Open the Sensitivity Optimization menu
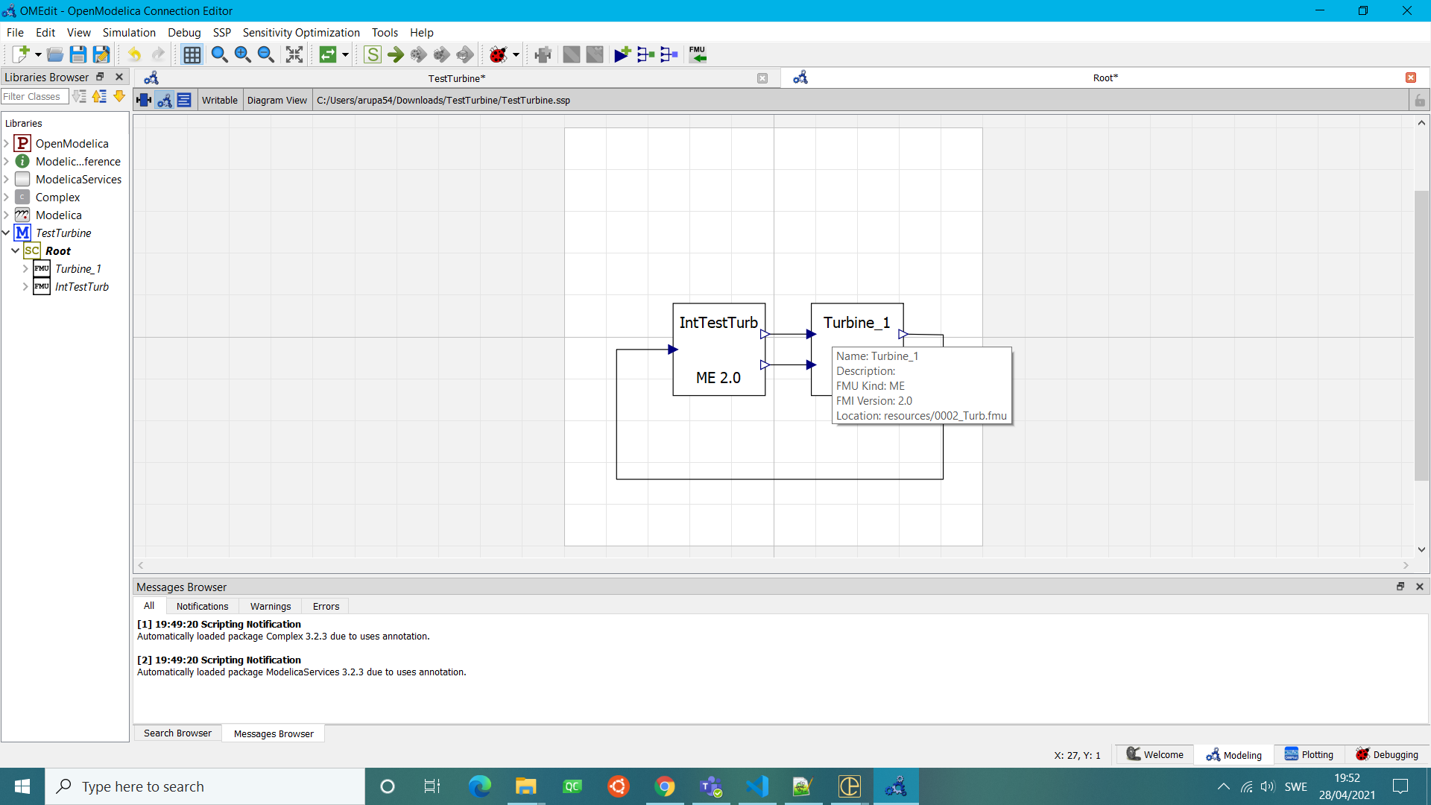 (301, 33)
